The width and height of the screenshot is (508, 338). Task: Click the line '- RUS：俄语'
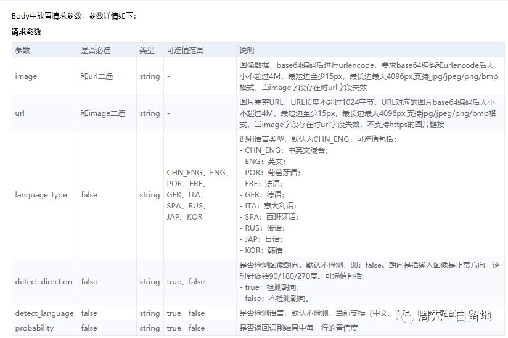coord(262,228)
